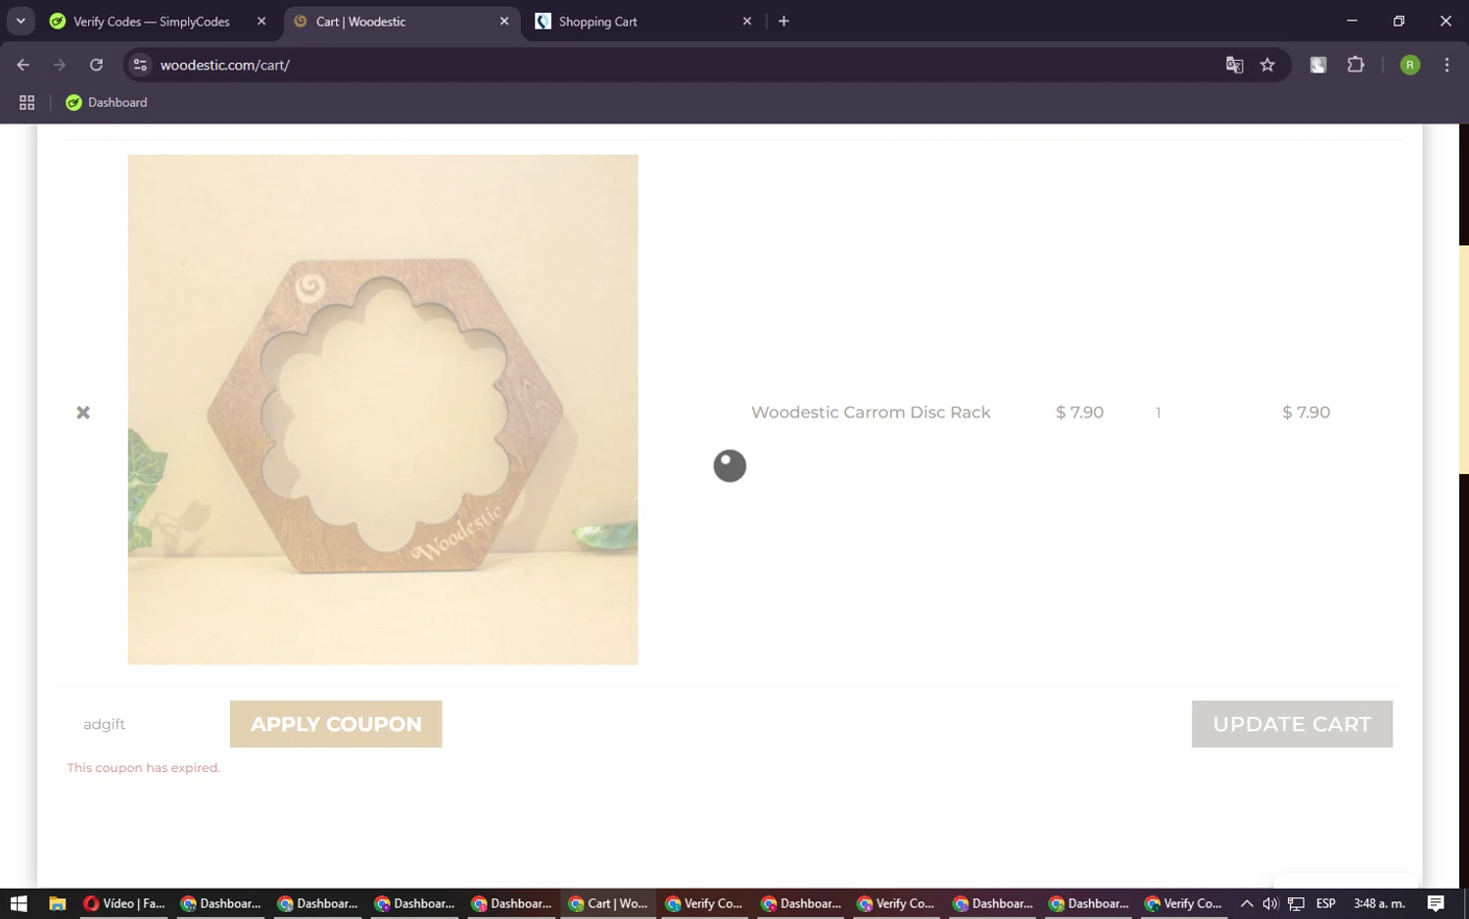Viewport: 1469px width, 919px height.
Task: Open the Dashboard bookmark
Action: 107,102
